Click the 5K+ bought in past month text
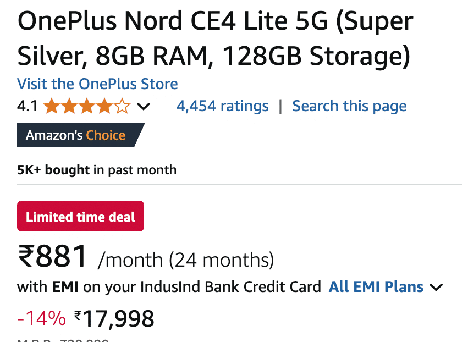The height and width of the screenshot is (342, 462). [x=97, y=169]
